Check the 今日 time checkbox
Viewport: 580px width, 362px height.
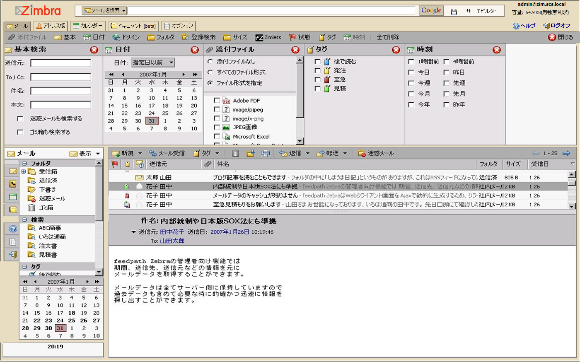[411, 72]
